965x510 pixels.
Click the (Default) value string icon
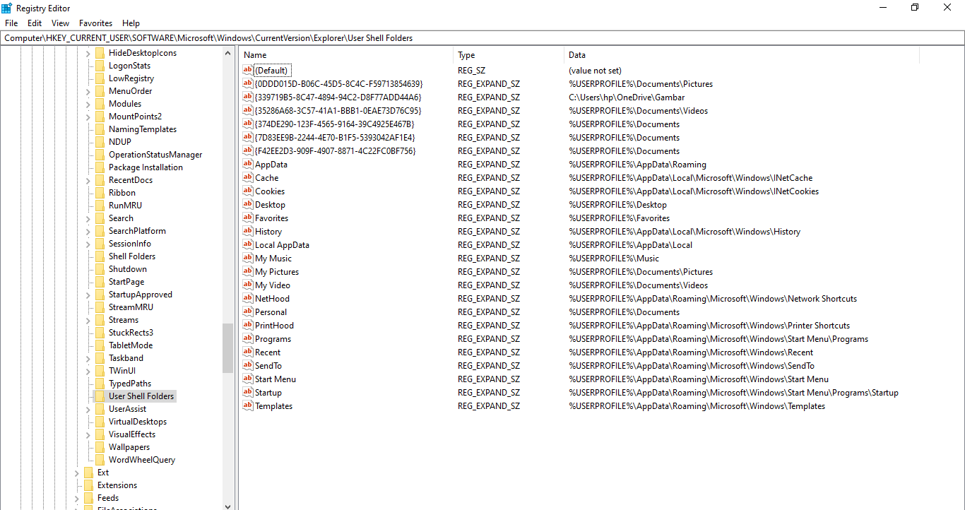(248, 70)
